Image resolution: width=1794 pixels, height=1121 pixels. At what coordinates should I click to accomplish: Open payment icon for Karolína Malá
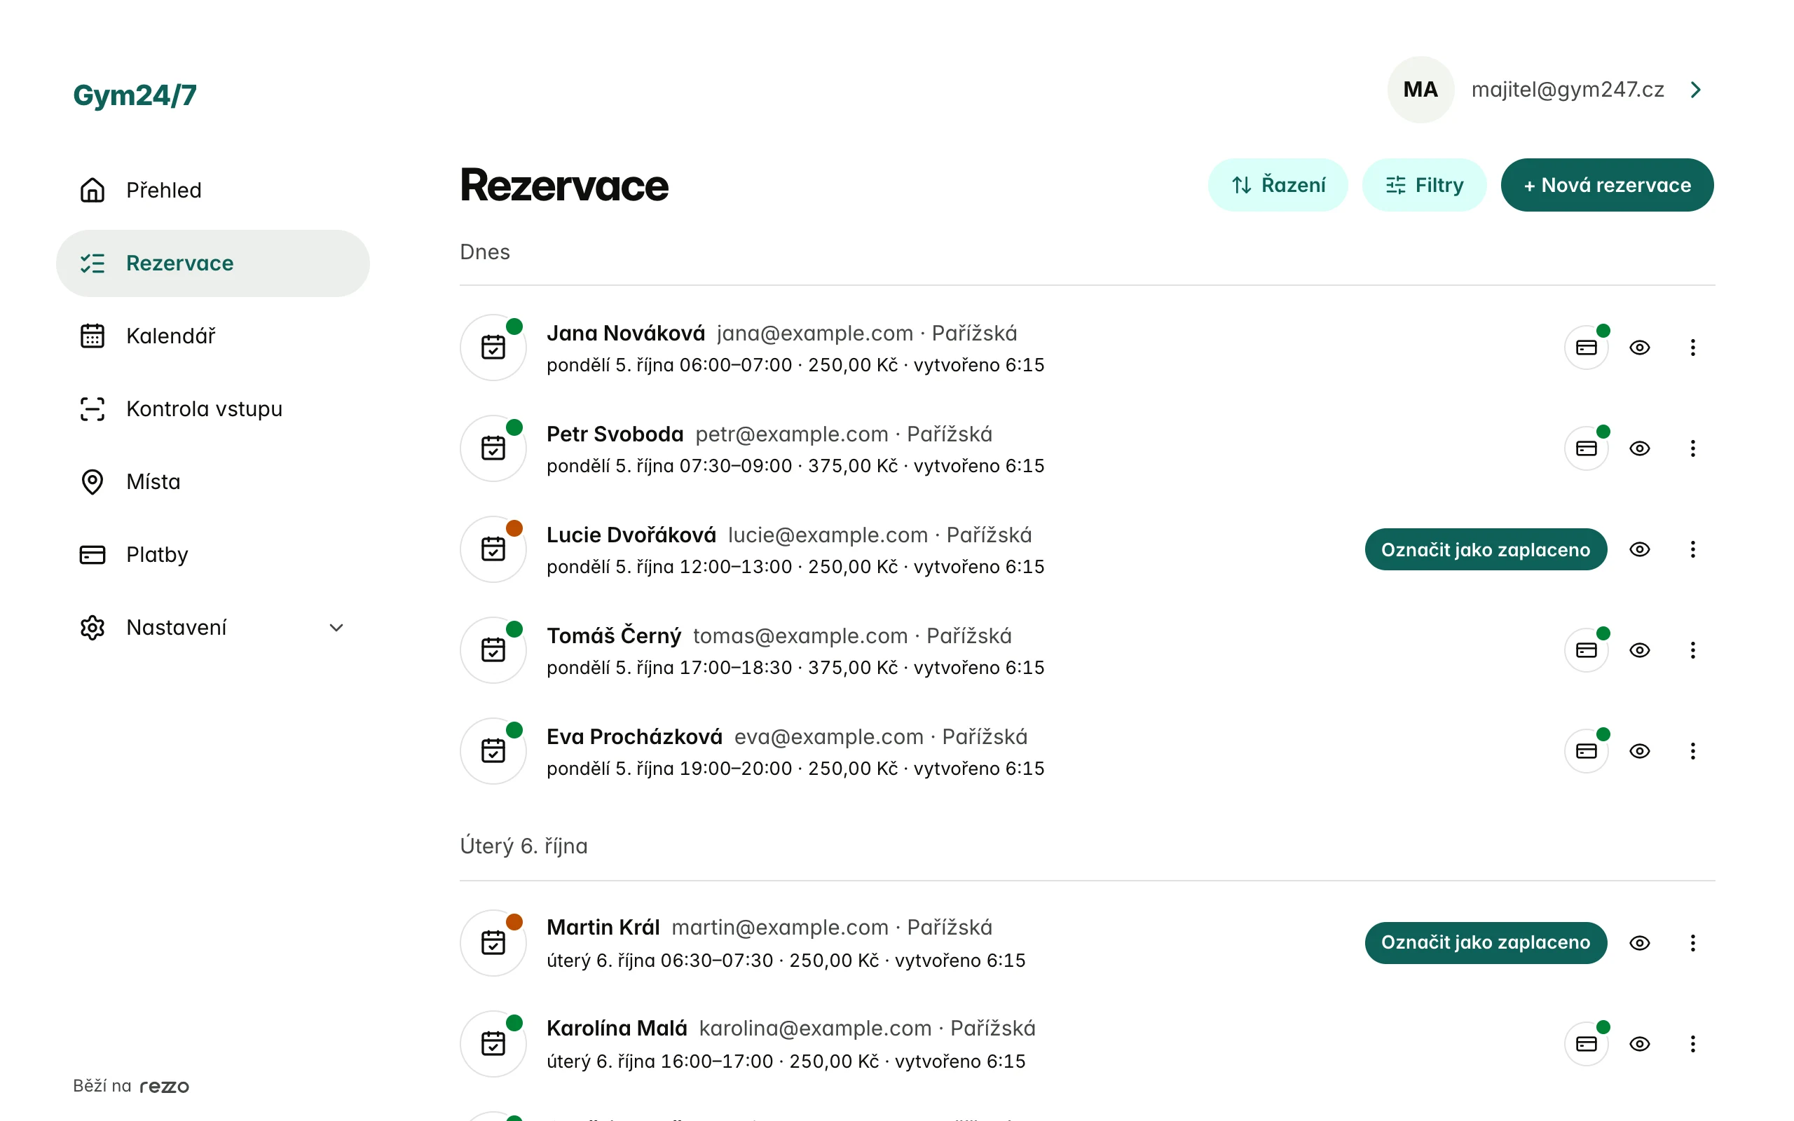click(x=1586, y=1043)
